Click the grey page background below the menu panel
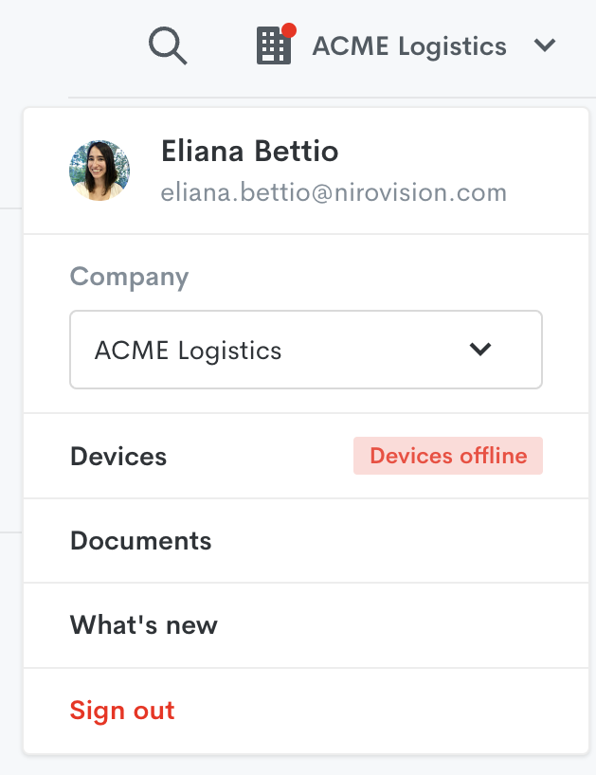 (303, 766)
